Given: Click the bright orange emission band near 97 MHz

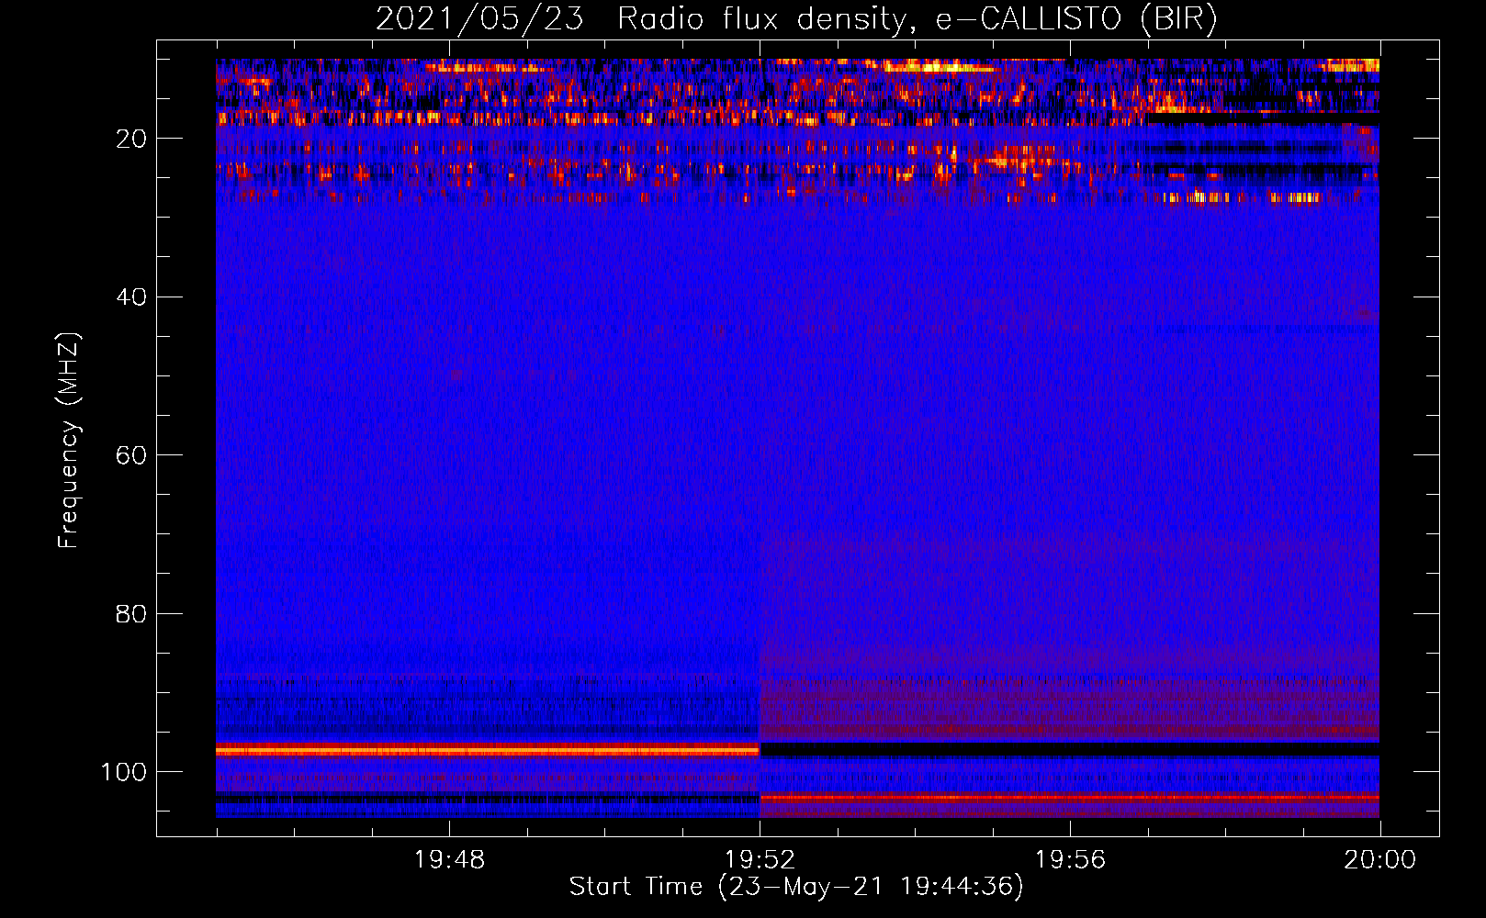Looking at the screenshot, I should pos(488,751).
